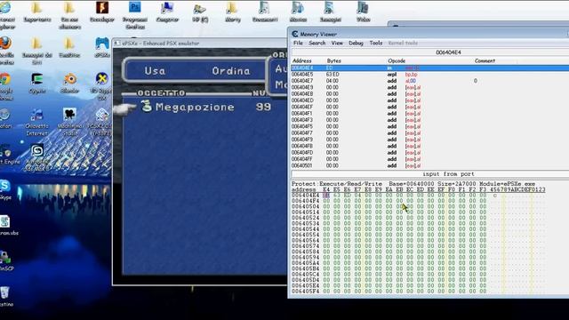Click hex byte 63 in row 006404E4
The height and width of the screenshot is (320, 569).
click(337, 196)
